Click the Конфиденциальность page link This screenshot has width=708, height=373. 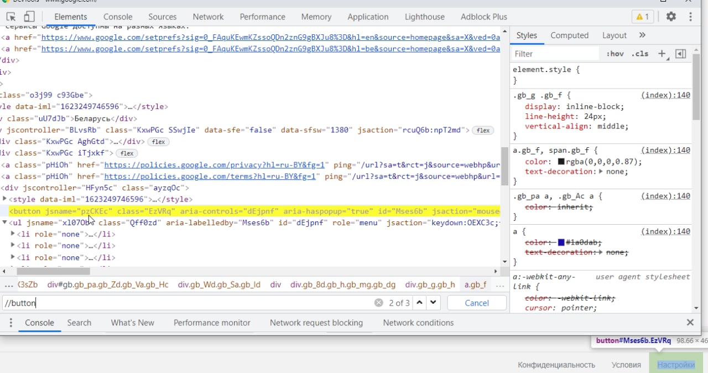tap(556, 365)
